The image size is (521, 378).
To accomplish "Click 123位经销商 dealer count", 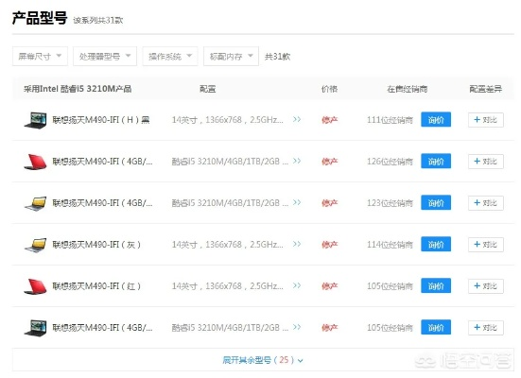I will click(391, 203).
